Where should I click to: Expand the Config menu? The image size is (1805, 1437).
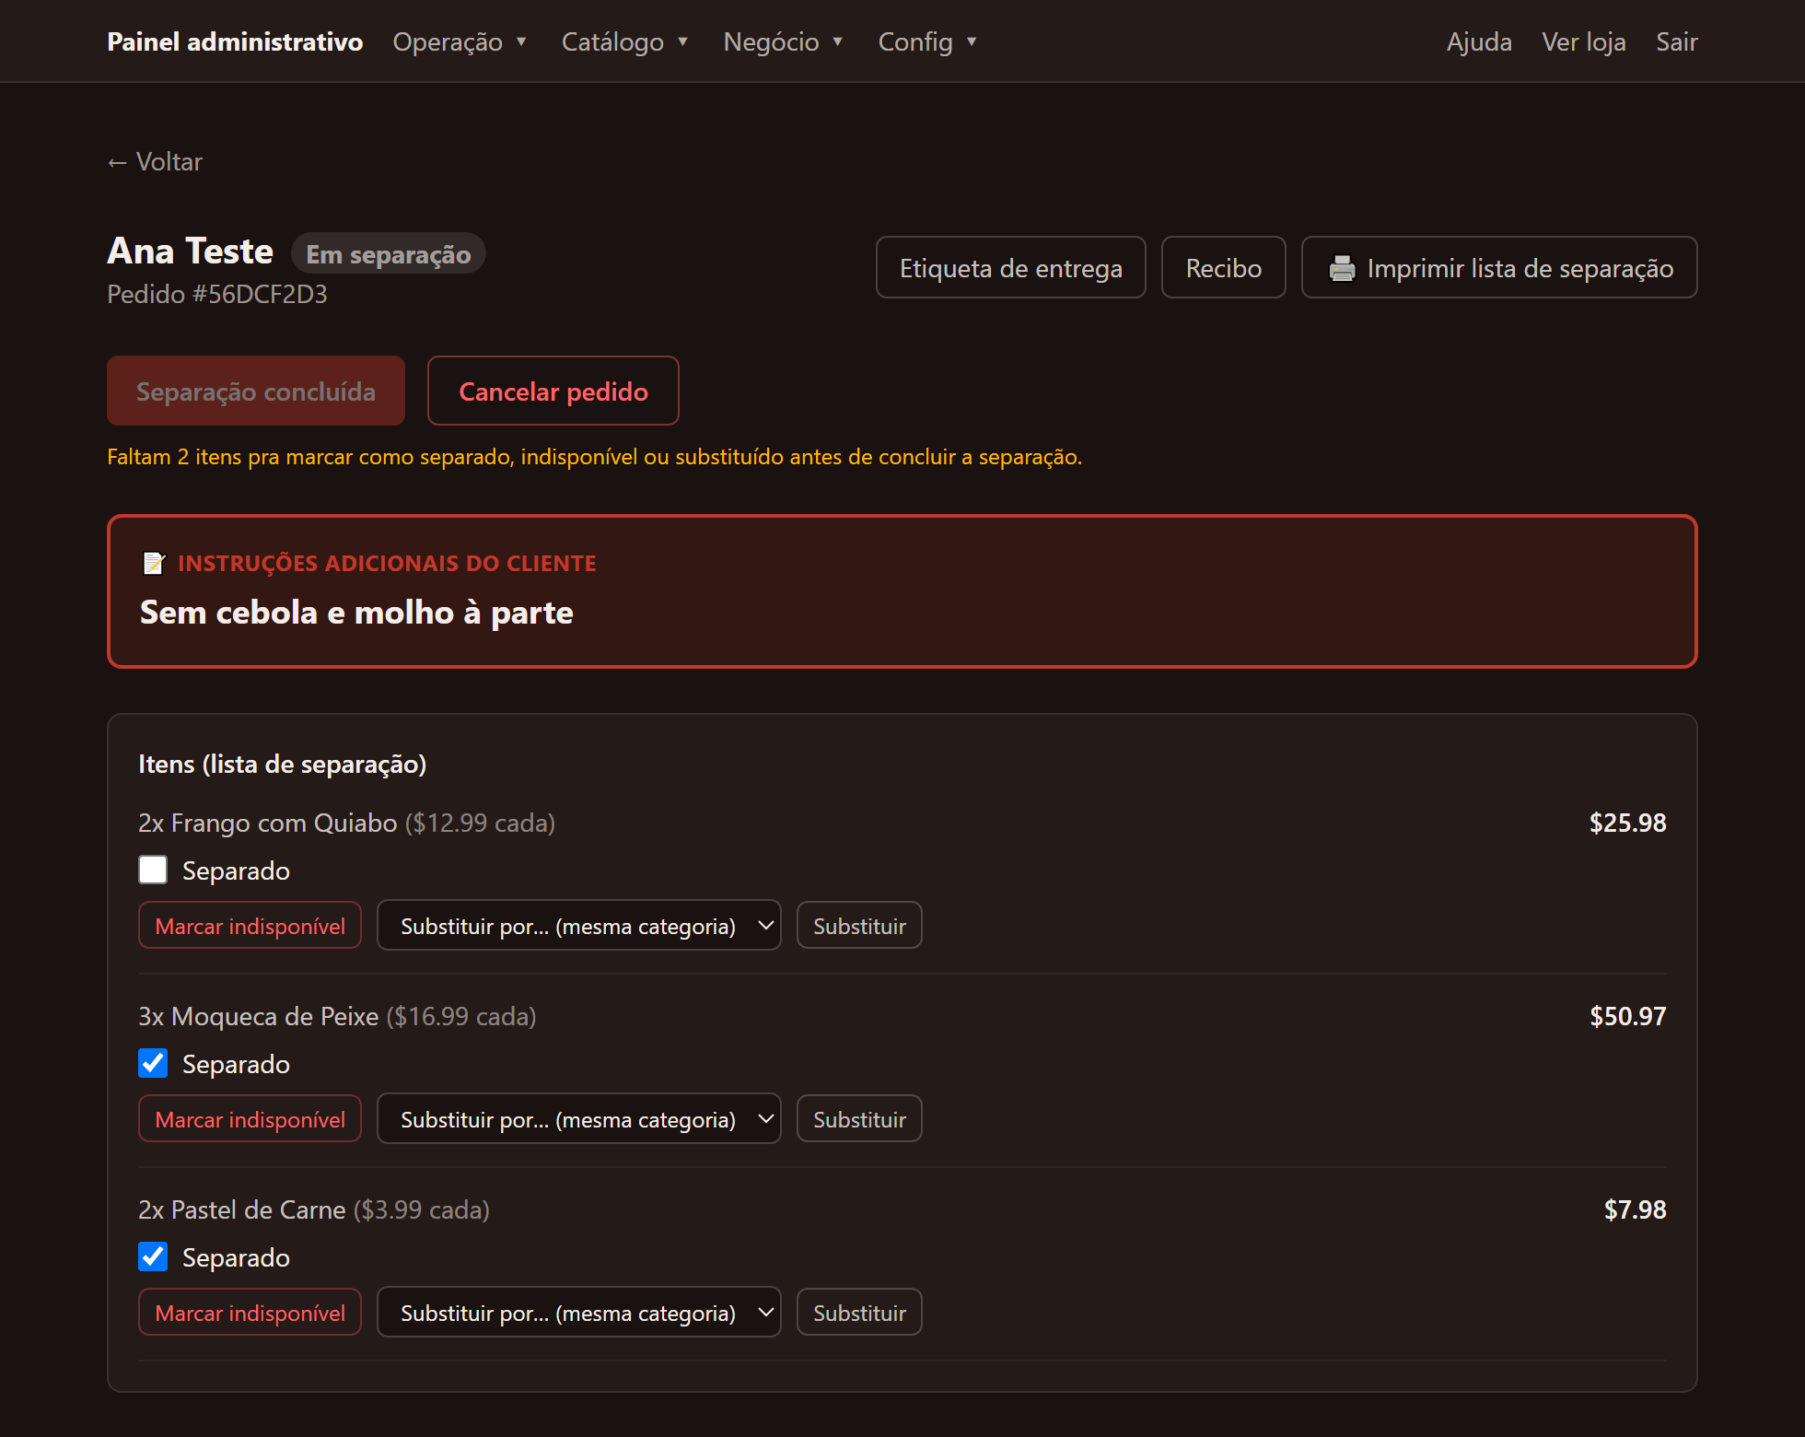tap(927, 41)
